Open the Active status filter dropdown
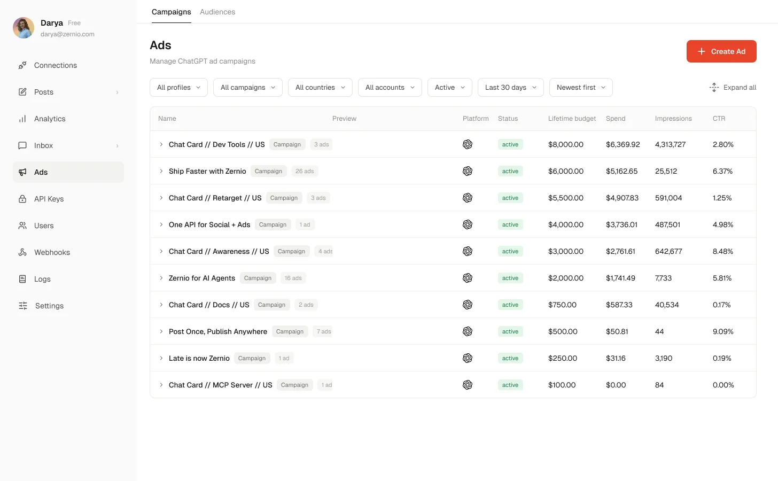Viewport: 778px width, 481px height. (450, 88)
